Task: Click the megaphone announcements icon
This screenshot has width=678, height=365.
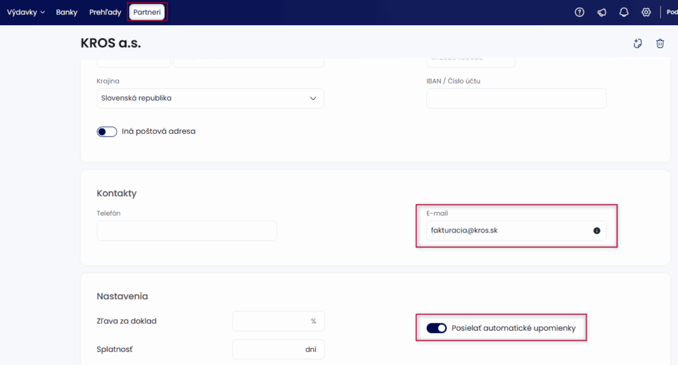Action: (602, 12)
